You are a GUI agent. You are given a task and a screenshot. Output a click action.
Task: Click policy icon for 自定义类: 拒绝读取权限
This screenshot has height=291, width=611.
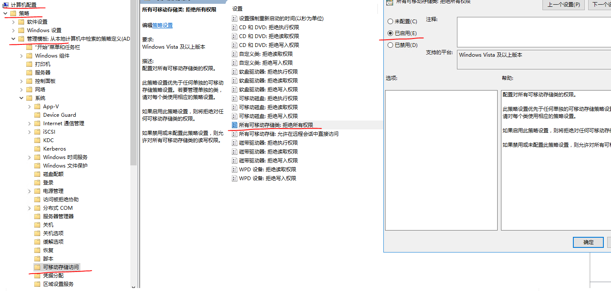pos(235,54)
